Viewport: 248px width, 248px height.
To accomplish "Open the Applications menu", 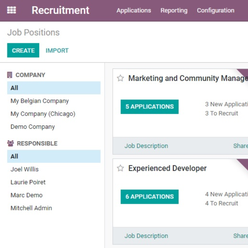I will point(134,11).
